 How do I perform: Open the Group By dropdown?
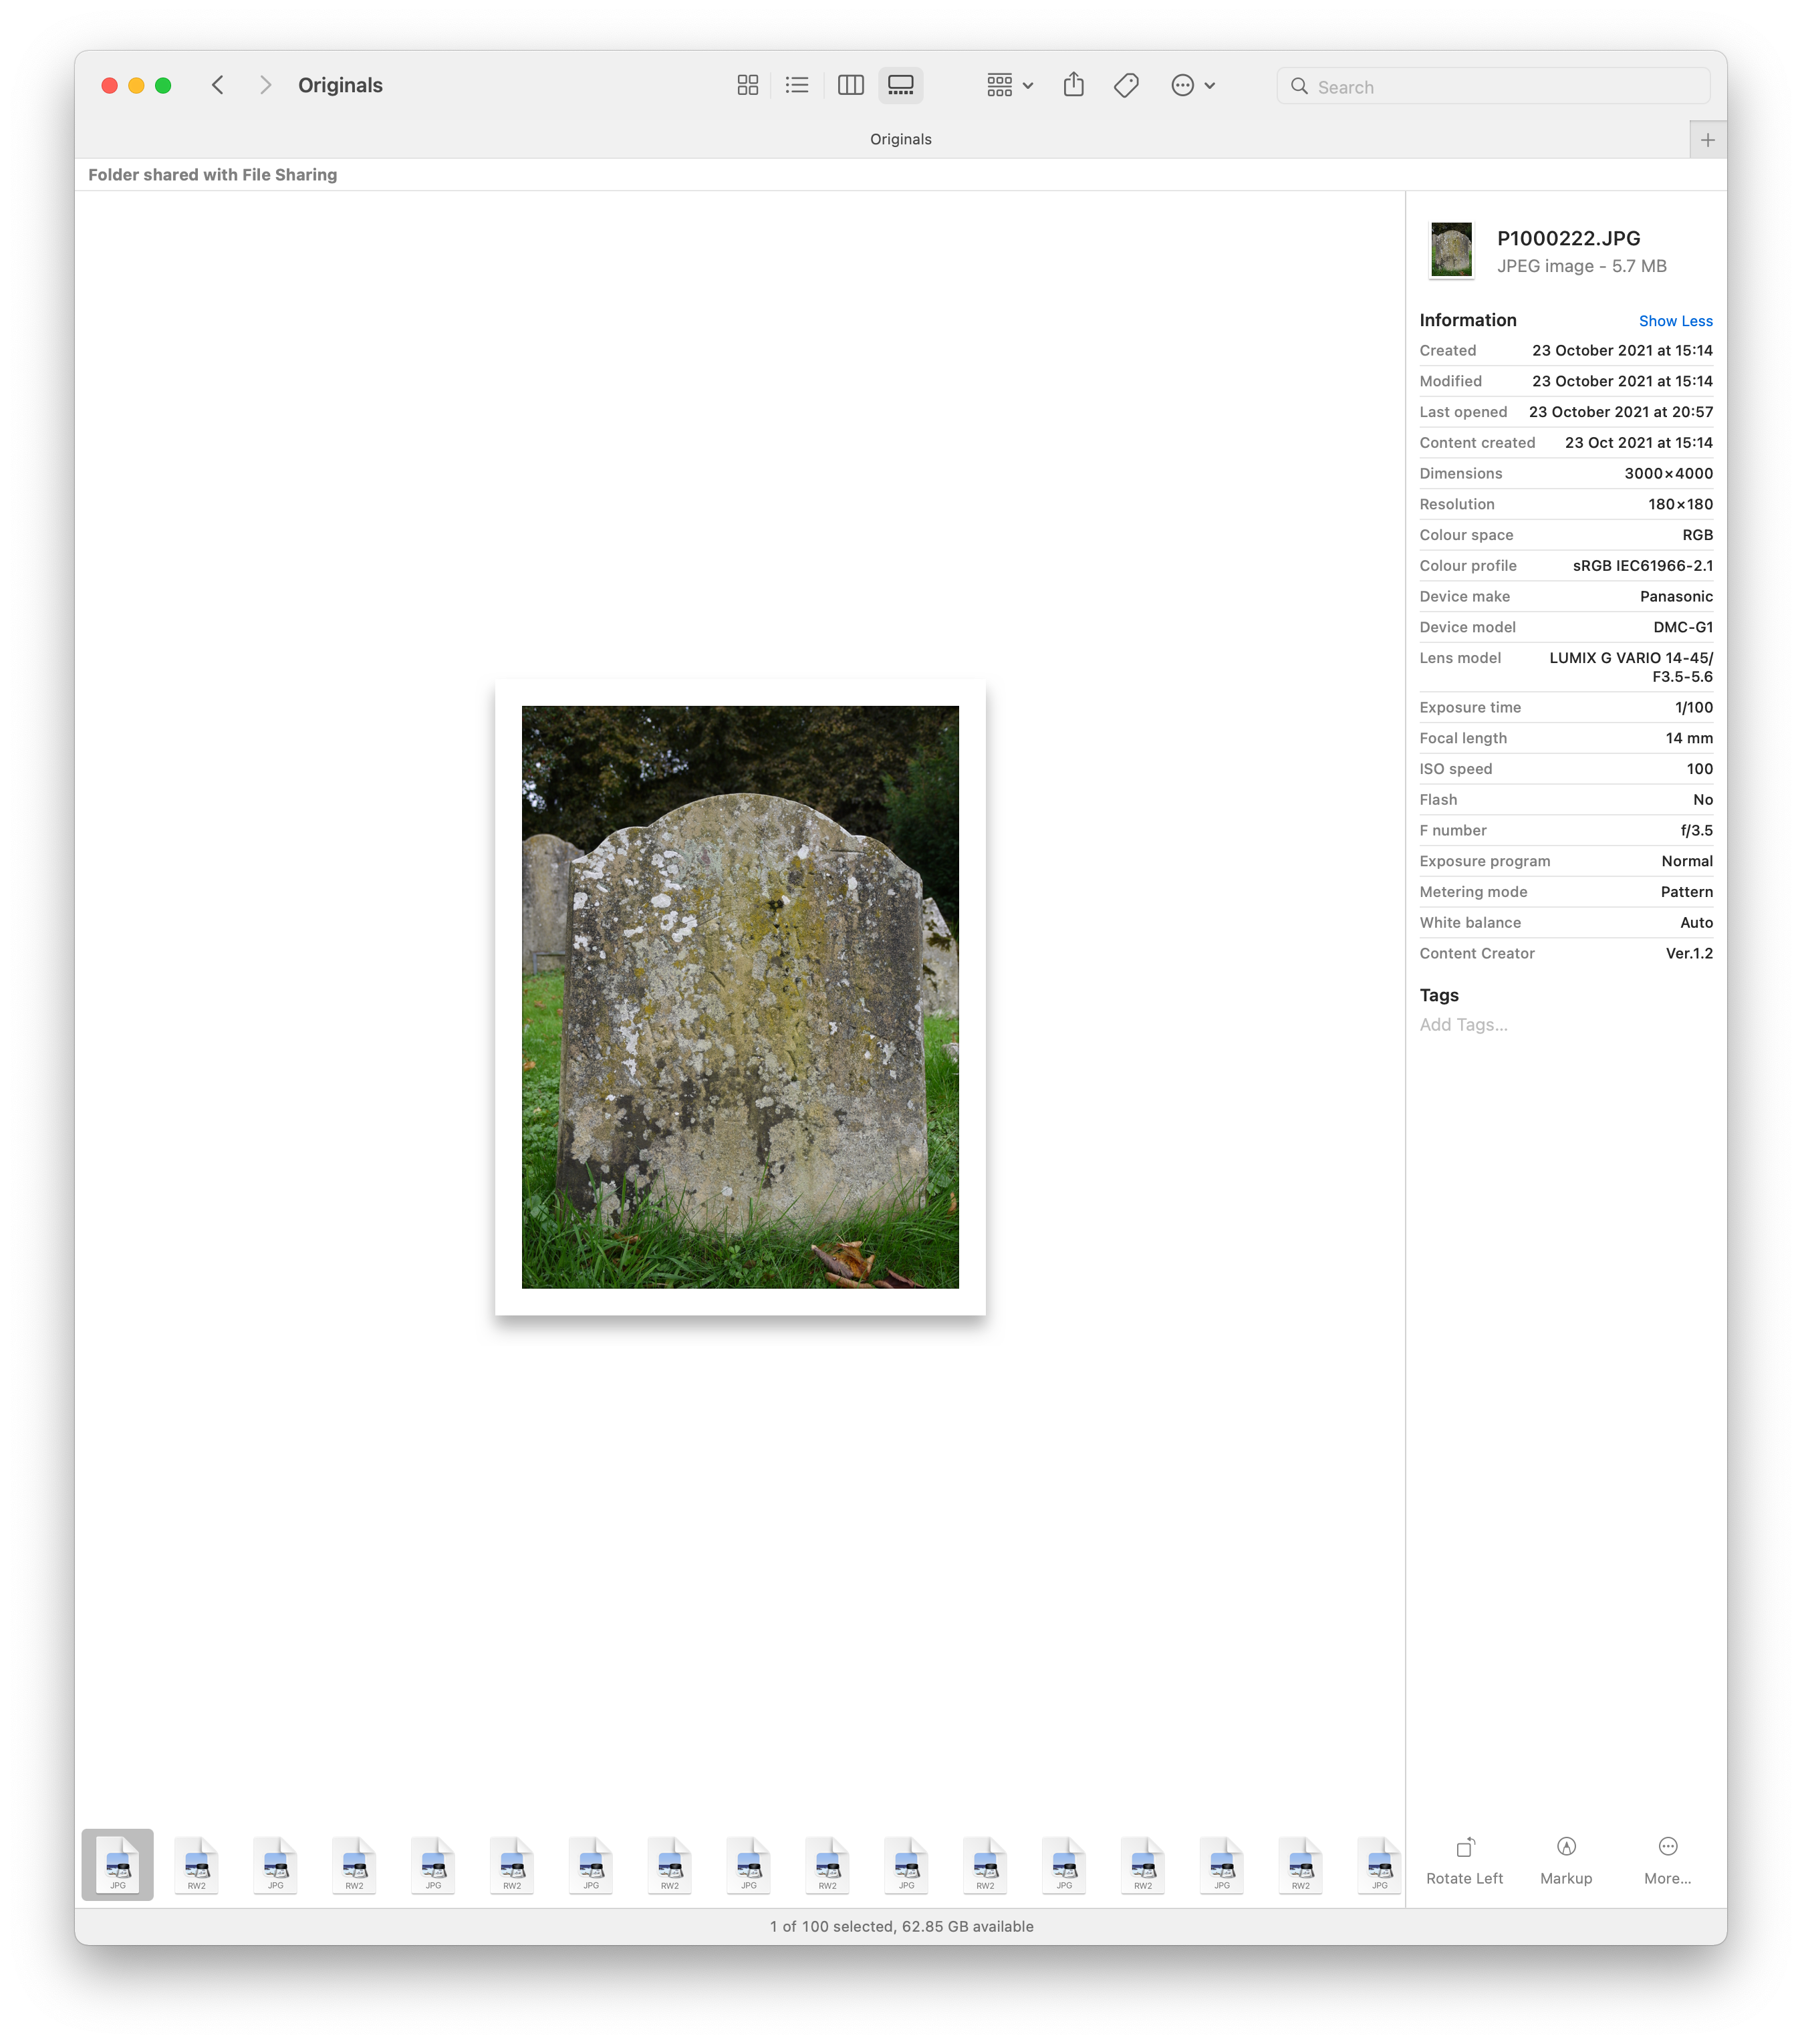pos(1009,86)
